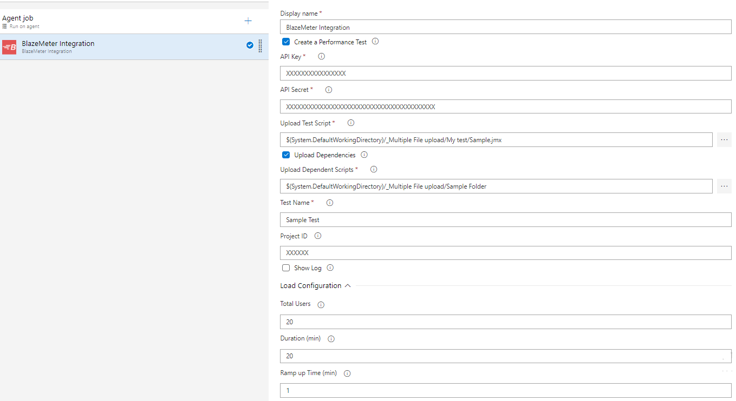Click into the API Secret field

click(506, 106)
